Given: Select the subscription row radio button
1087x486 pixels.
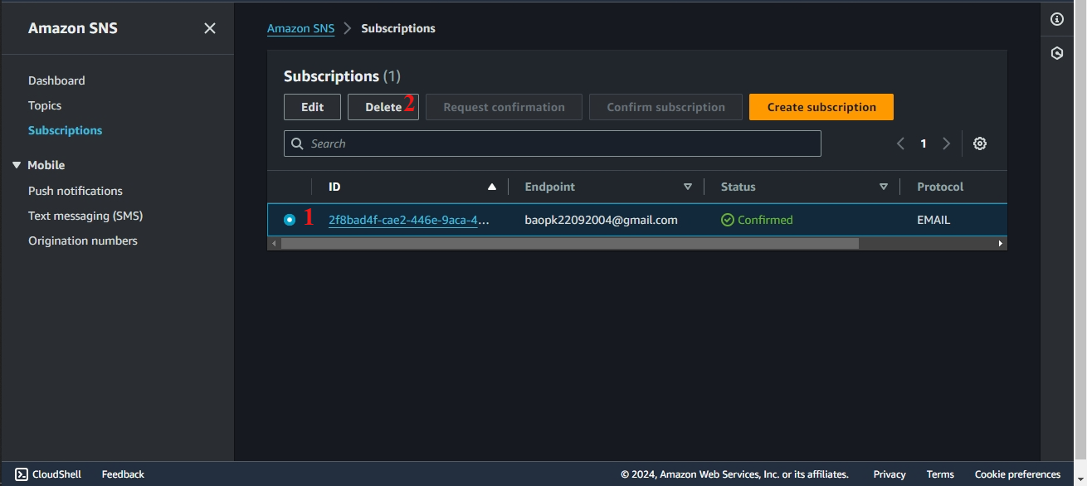Looking at the screenshot, I should click(290, 220).
